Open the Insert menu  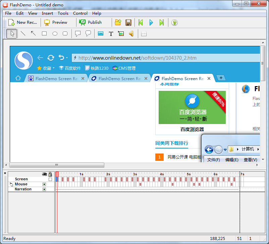pos(47,13)
